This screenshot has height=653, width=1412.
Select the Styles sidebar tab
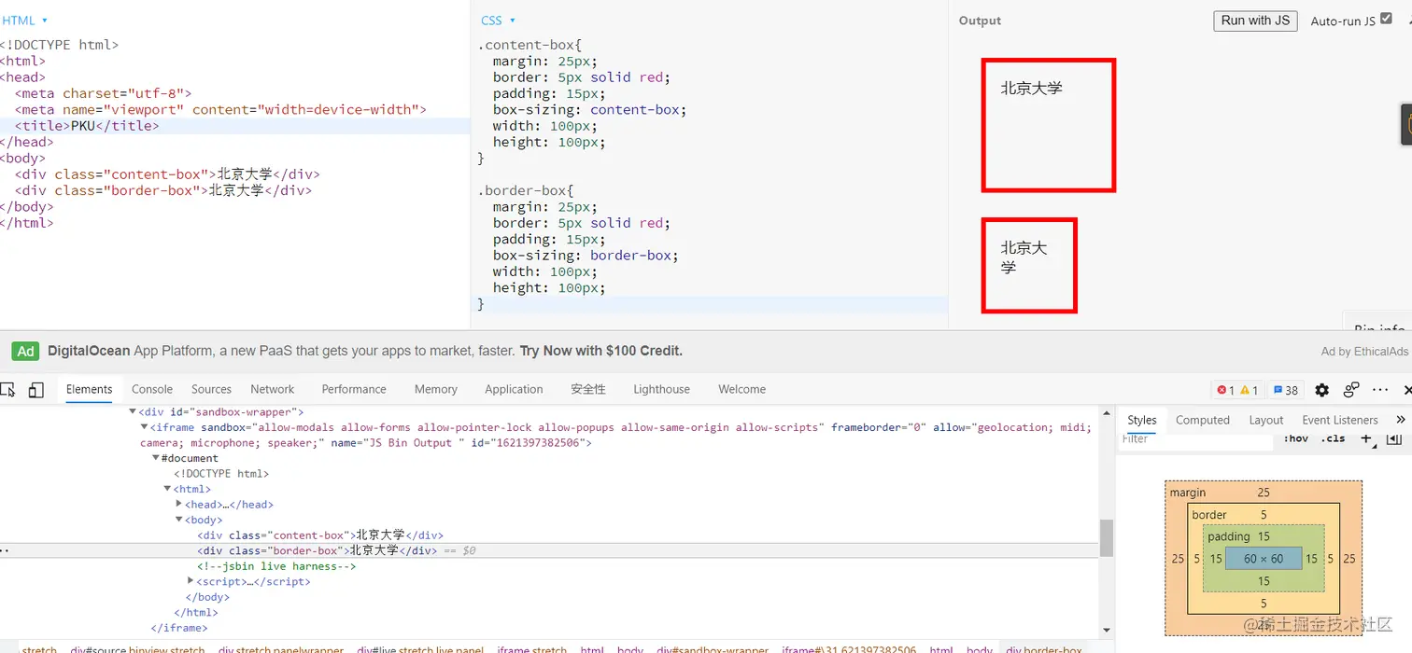[x=1141, y=420]
